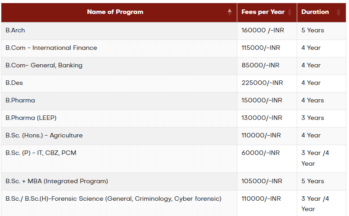Click the 225000/-INR fee cell
Viewport: 349px width, 216px height.
click(x=262, y=83)
